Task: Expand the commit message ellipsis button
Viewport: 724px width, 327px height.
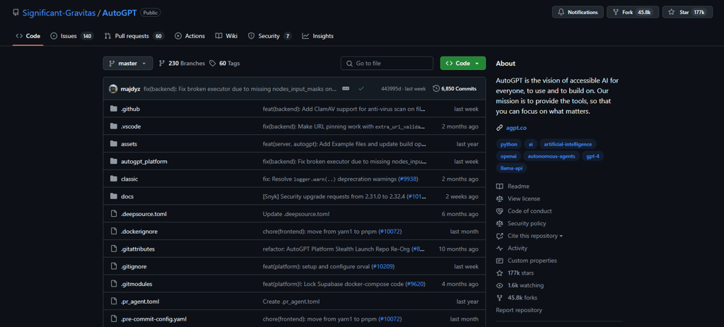Action: (345, 88)
